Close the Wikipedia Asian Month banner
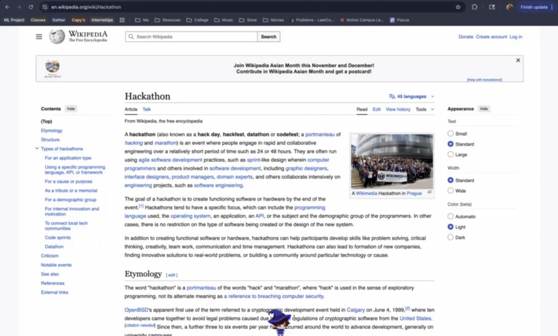 (x=518, y=60)
